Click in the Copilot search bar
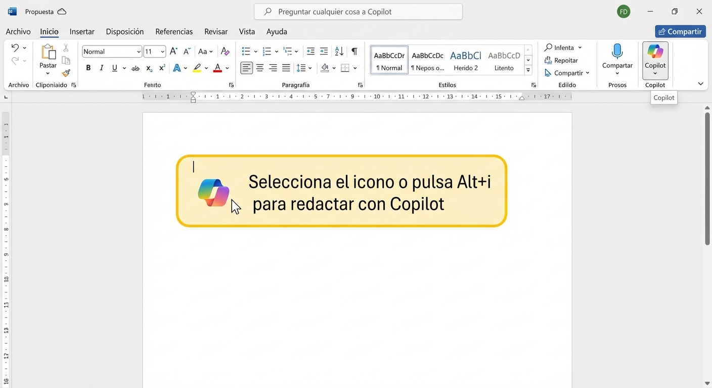This screenshot has width=712, height=388. [358, 11]
